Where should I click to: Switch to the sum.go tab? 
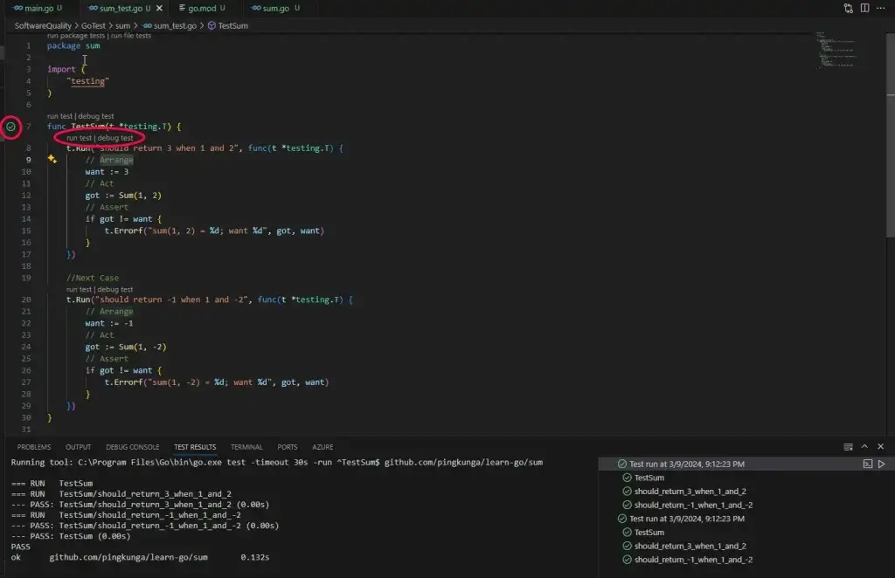click(275, 8)
